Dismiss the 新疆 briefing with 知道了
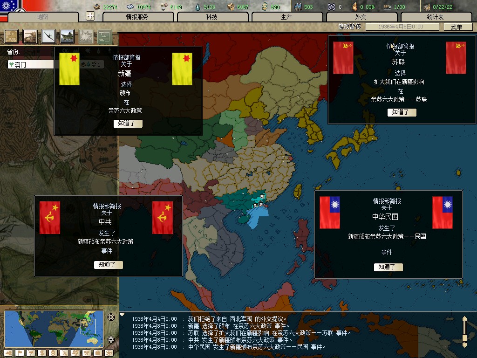This screenshot has width=477, height=358. click(x=128, y=123)
